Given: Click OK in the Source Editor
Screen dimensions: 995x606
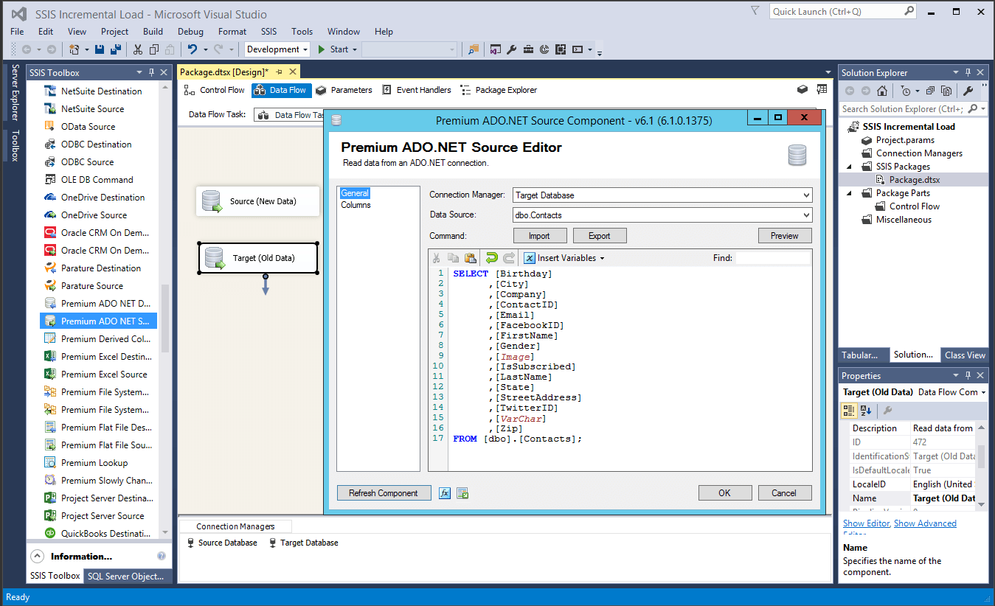Looking at the screenshot, I should click(x=725, y=493).
